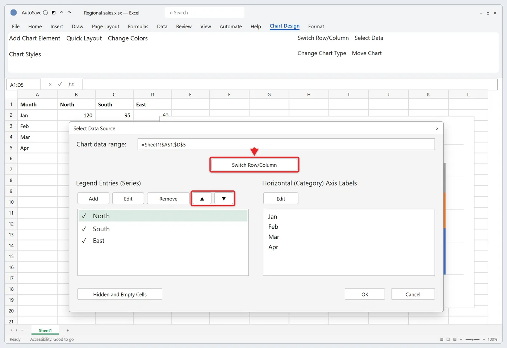
Task: Click Select Data in the ribbon
Action: 369,38
